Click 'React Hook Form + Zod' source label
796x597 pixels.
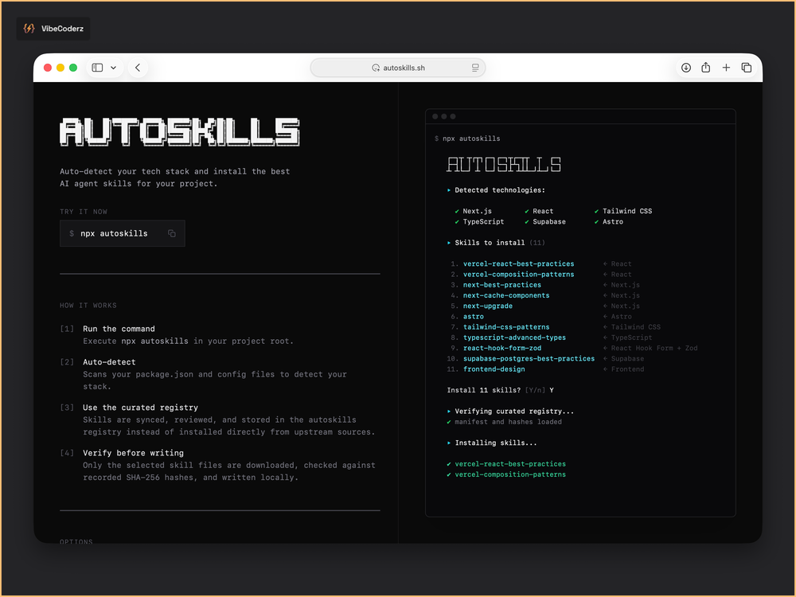(654, 349)
